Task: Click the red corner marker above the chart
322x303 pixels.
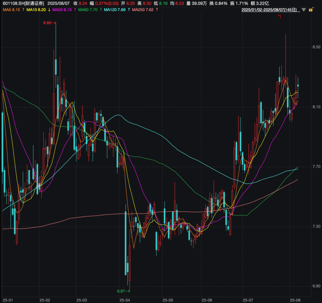Action: pyautogui.click(x=280, y=17)
